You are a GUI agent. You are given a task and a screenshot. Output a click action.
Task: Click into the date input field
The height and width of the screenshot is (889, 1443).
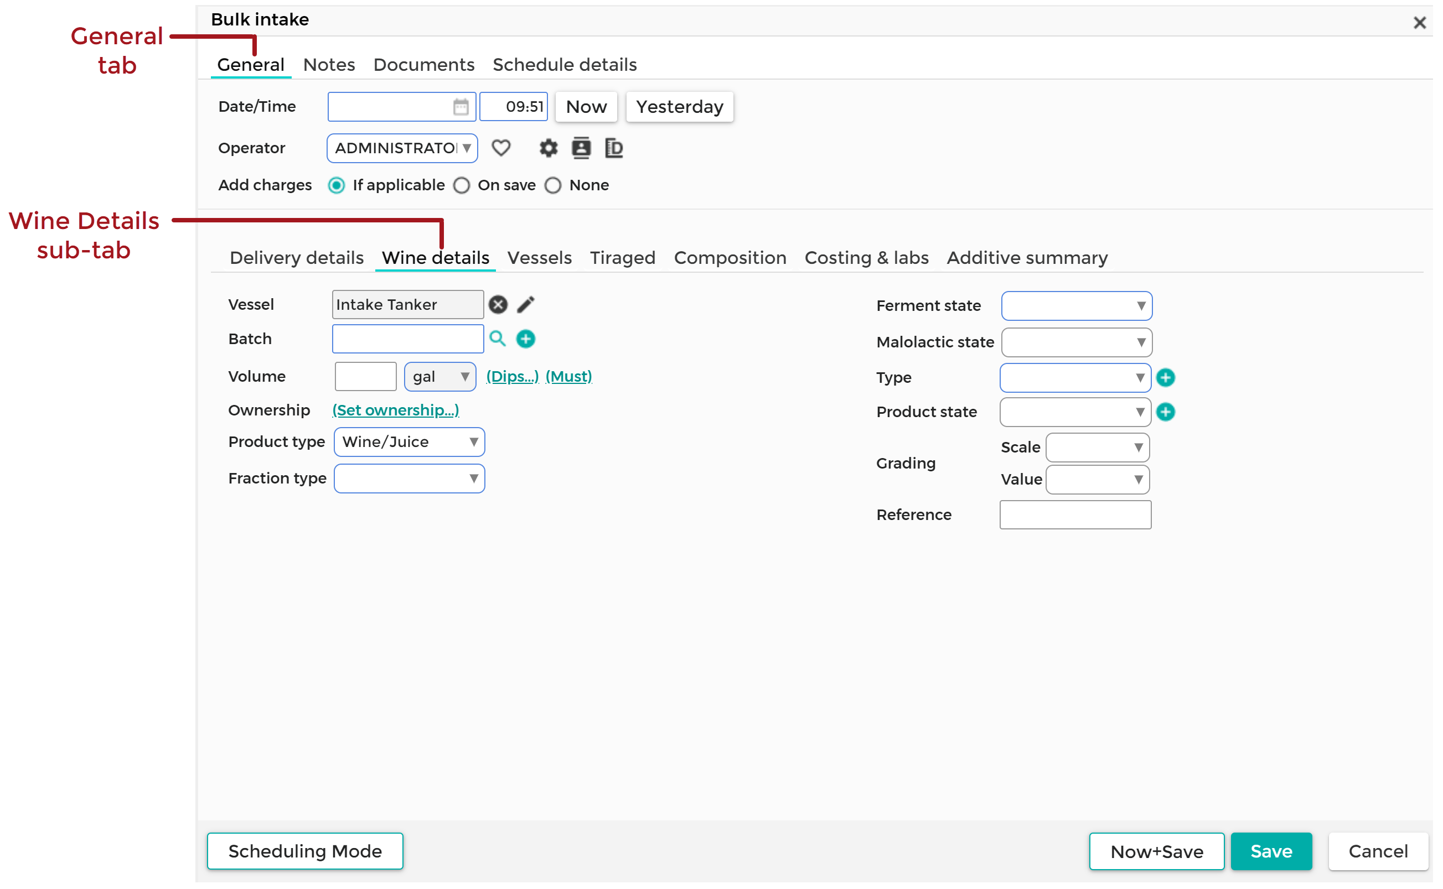401,106
